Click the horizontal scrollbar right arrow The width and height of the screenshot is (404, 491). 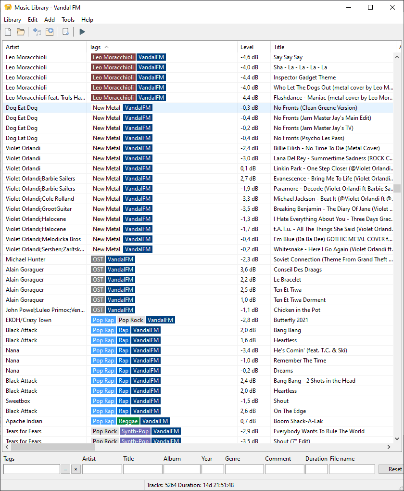pos(389,447)
